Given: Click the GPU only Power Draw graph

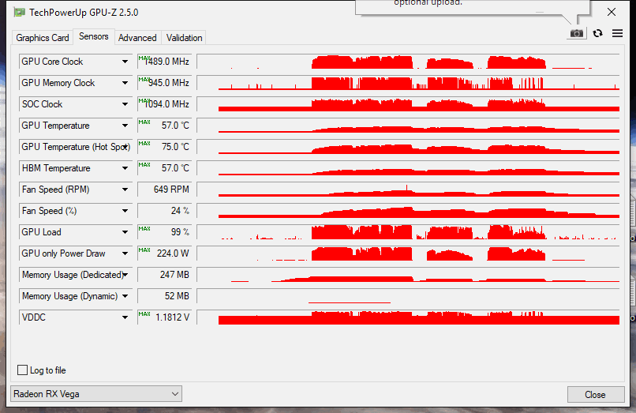Looking at the screenshot, I should tap(409, 253).
